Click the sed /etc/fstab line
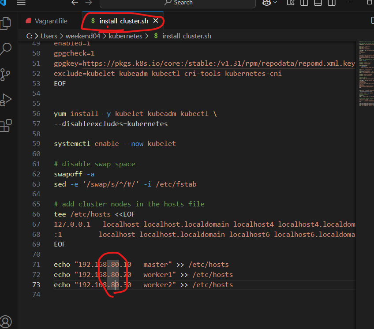 (125, 184)
